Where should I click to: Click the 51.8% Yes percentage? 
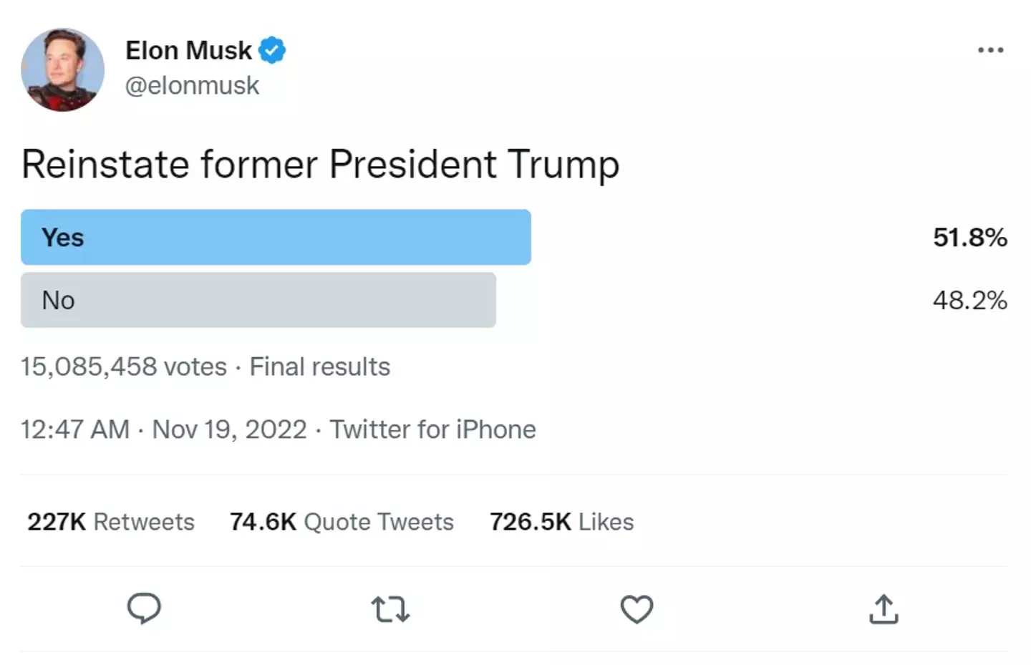pos(969,238)
